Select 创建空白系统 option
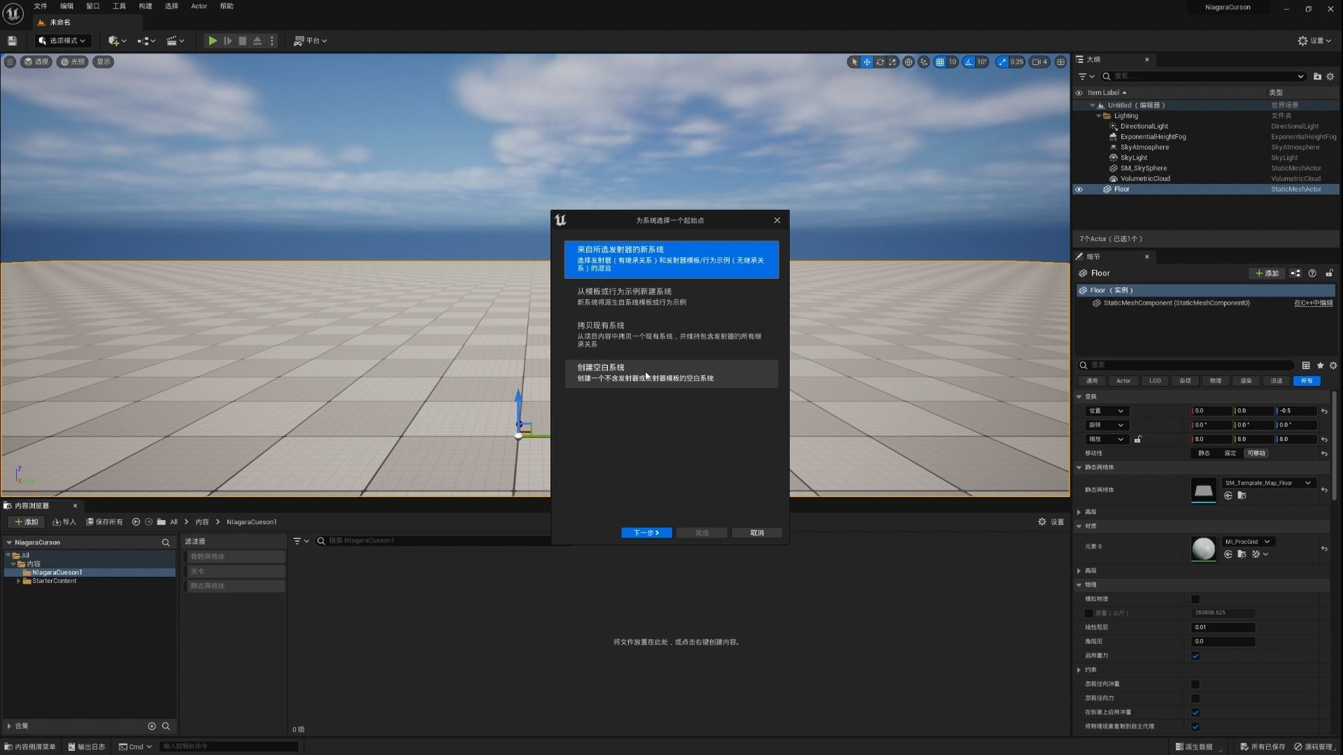The height and width of the screenshot is (755, 1343). coord(671,373)
